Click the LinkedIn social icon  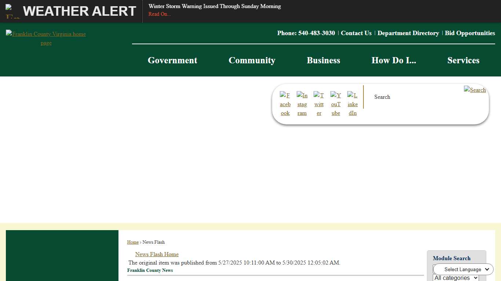coord(352,104)
